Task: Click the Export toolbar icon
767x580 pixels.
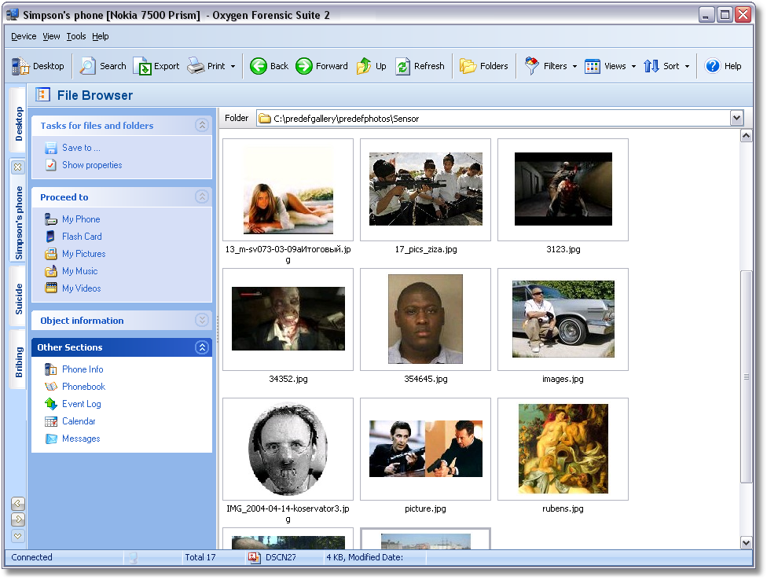Action: [x=142, y=66]
